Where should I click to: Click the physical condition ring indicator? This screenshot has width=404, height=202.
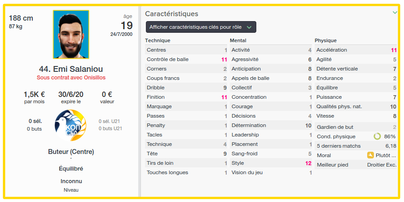(x=377, y=136)
